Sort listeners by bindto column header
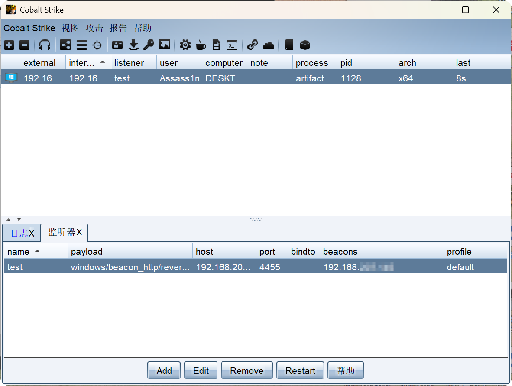The image size is (512, 386). 304,251
